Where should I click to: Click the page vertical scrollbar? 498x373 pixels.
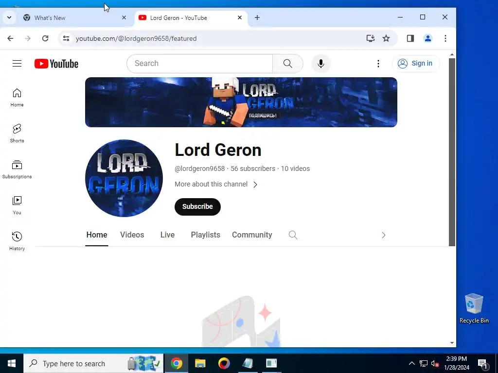click(x=452, y=152)
